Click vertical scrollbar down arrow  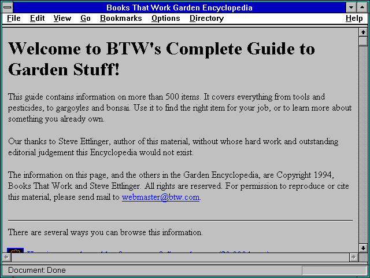363,248
